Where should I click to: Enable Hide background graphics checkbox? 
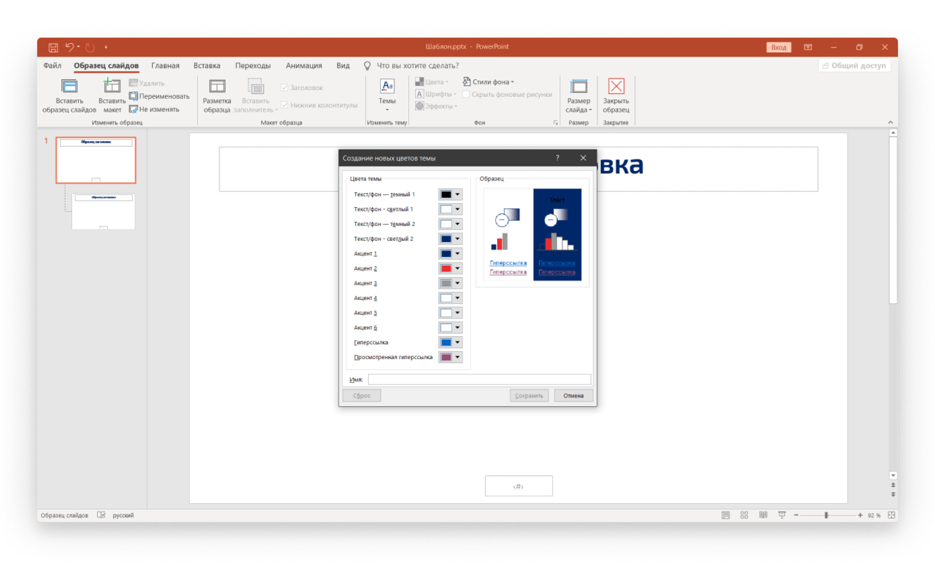pos(466,94)
